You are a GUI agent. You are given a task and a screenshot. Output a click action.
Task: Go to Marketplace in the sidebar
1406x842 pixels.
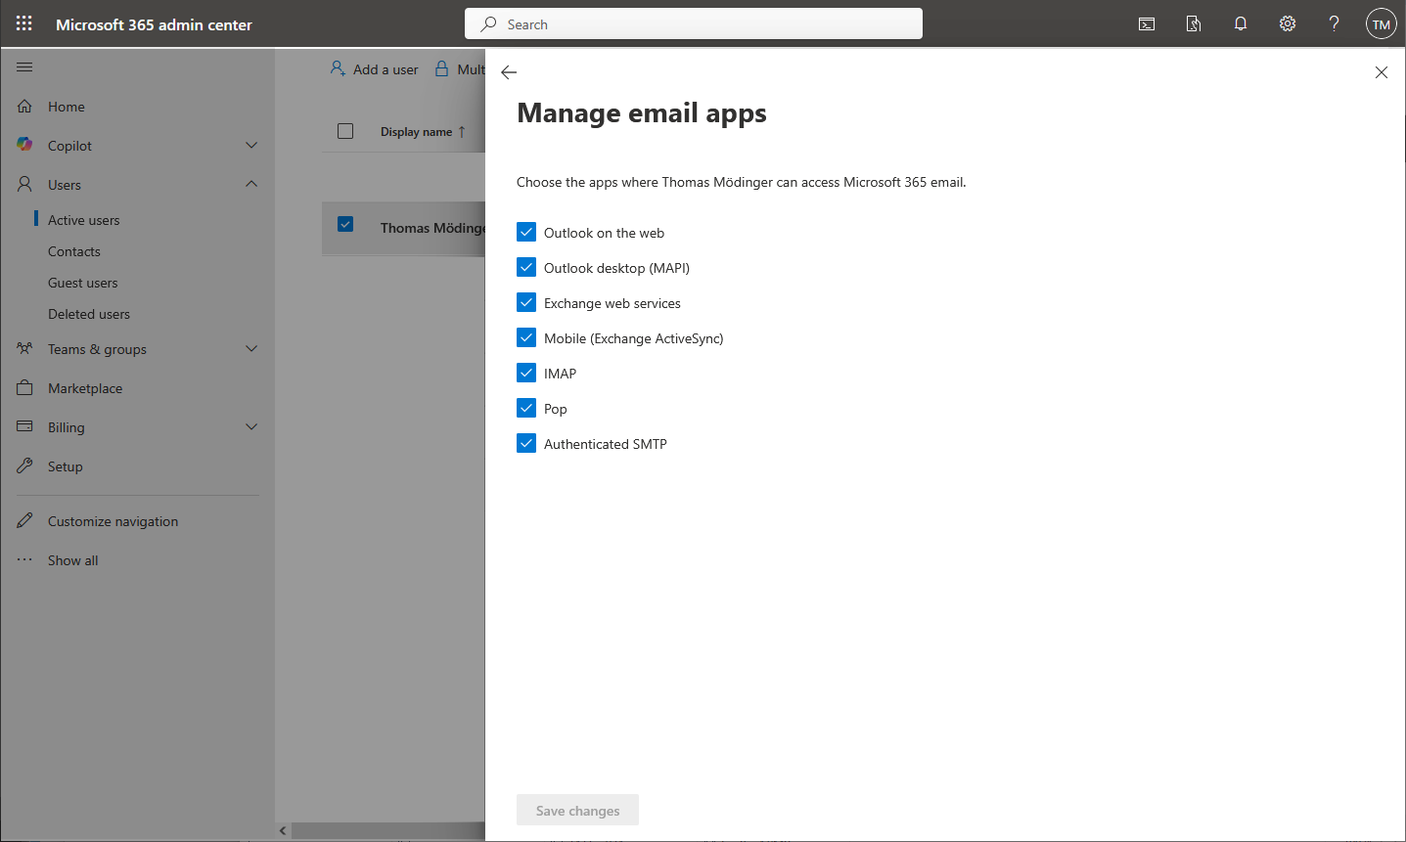coord(85,388)
